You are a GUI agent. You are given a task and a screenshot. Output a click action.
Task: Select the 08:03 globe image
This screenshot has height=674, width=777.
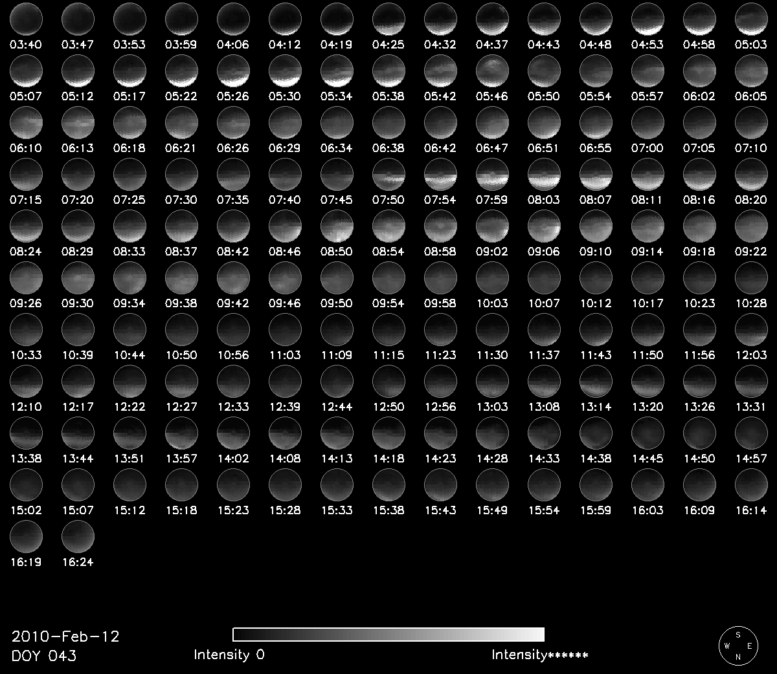point(544,174)
